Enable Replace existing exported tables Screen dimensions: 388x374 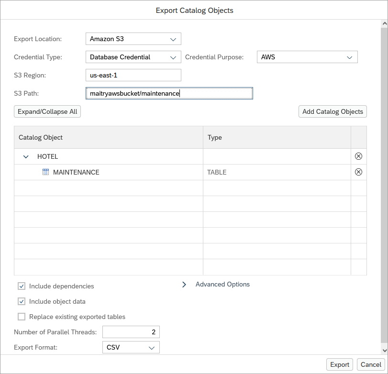22,317
